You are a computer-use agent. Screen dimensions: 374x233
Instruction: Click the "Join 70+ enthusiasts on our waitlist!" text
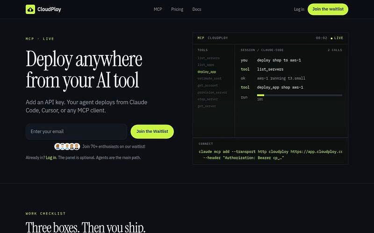[x=114, y=146]
